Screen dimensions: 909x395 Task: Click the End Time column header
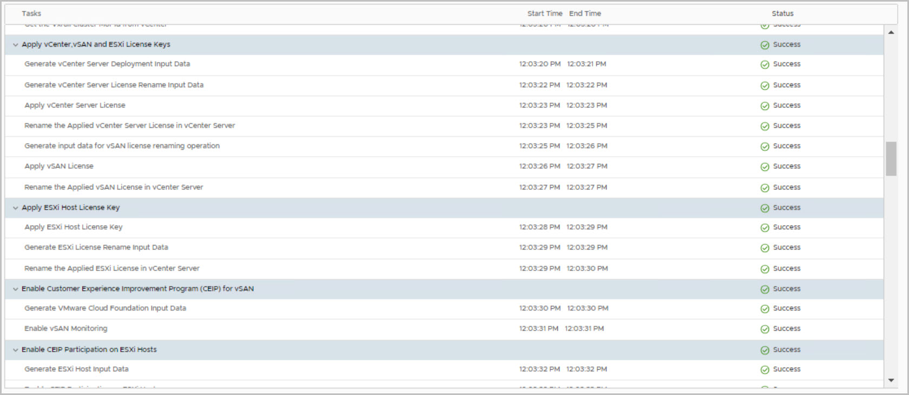[x=585, y=14]
